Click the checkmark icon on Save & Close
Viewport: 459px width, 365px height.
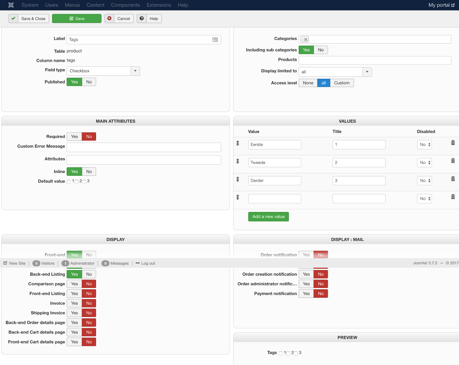14,19
